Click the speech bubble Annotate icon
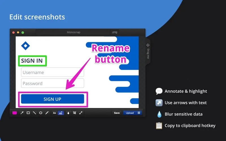Viewport: 226px width, 141px height. point(159,91)
